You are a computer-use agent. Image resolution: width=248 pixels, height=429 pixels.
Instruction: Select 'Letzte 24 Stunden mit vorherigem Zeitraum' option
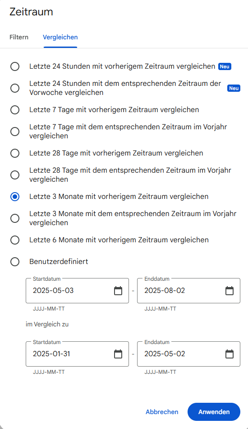pos(15,66)
